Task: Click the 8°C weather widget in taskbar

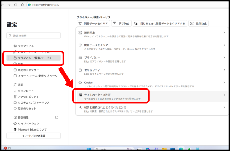Action: [x=8, y=148]
